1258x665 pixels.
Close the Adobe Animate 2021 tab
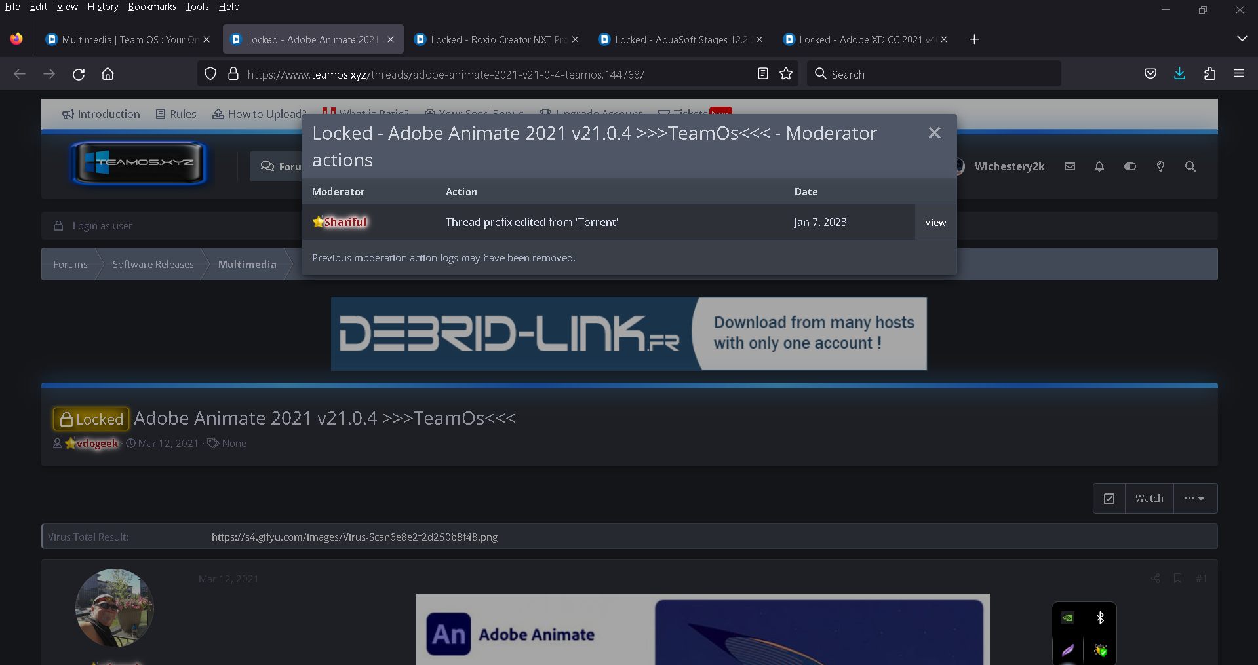point(391,39)
